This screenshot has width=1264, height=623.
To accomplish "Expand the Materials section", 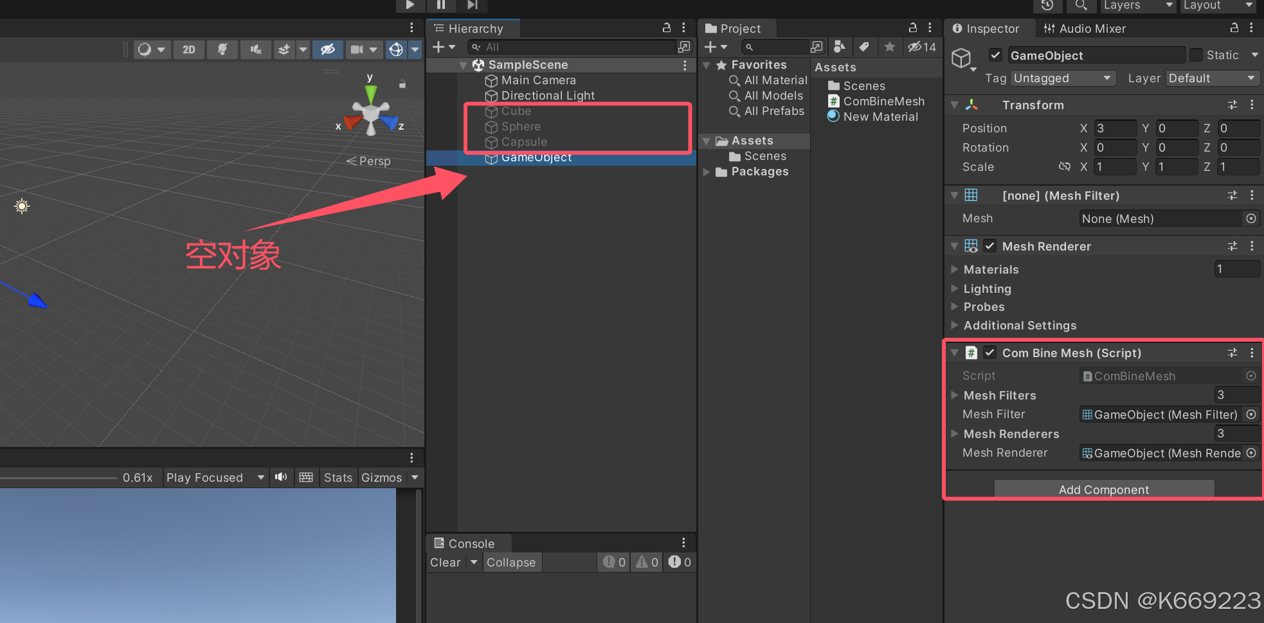I will click(955, 270).
